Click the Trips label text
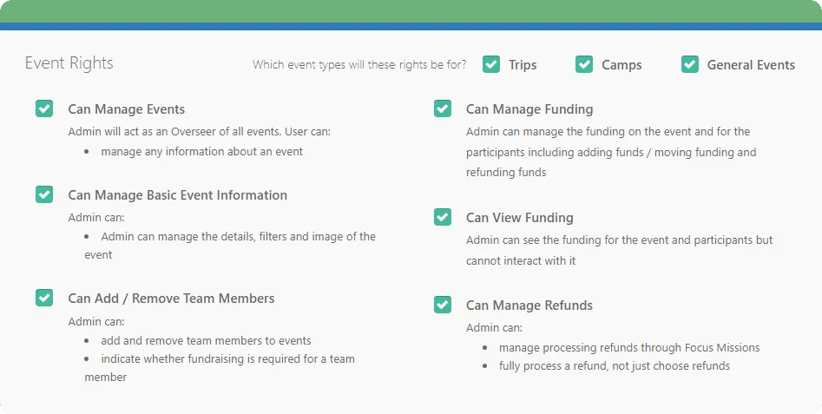The height and width of the screenshot is (414, 822). pyautogui.click(x=523, y=65)
